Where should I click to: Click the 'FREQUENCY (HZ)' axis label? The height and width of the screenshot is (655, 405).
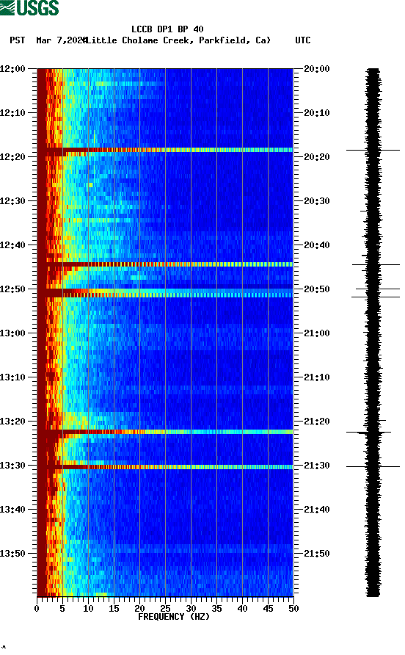click(x=174, y=617)
